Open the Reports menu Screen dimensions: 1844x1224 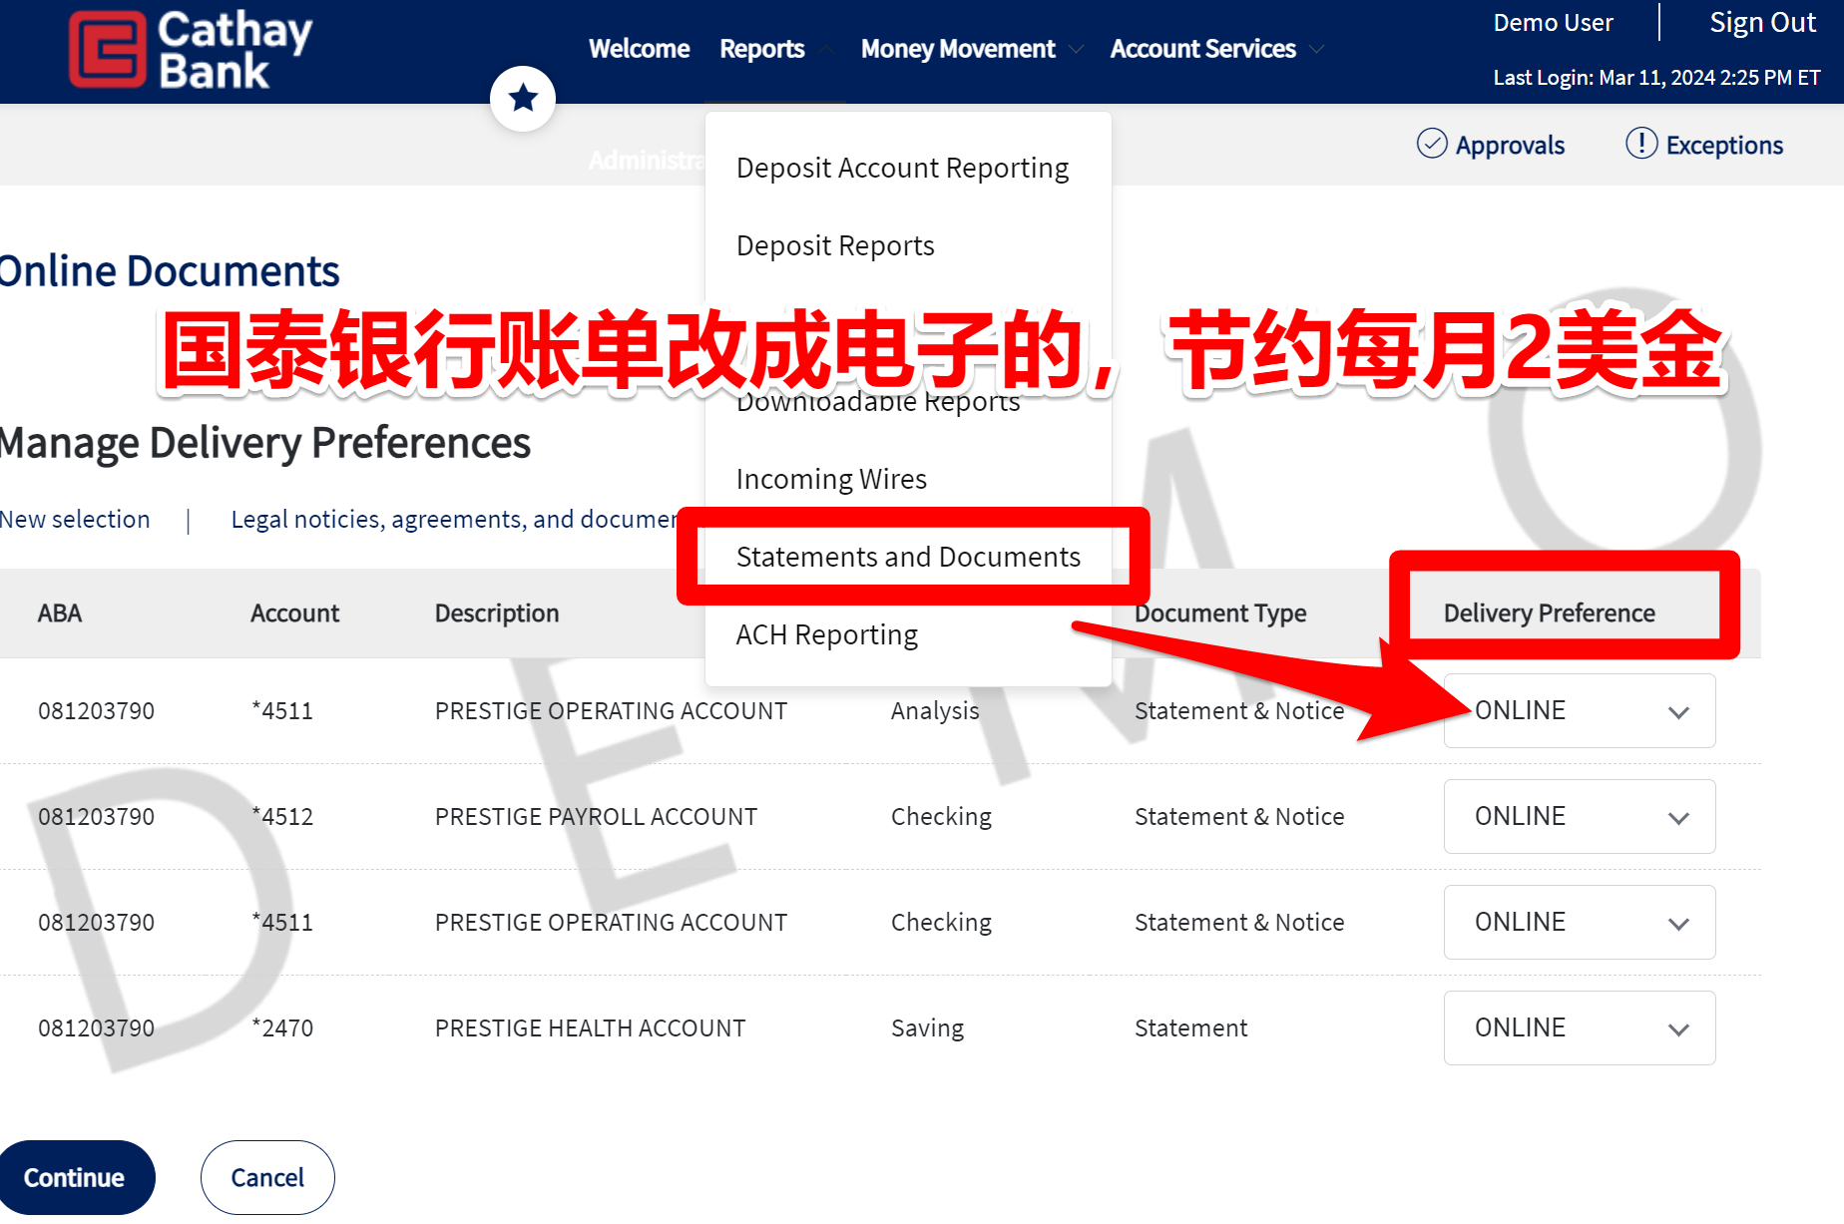point(762,48)
